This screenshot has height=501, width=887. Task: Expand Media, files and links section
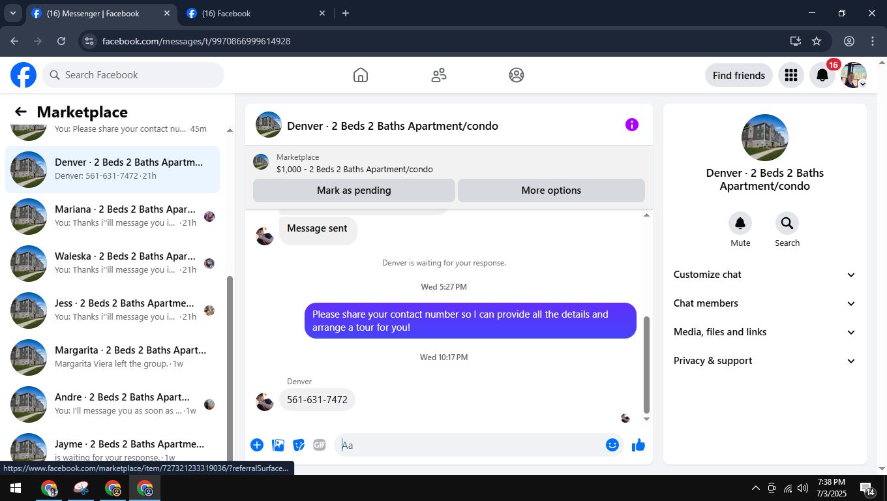click(x=765, y=332)
